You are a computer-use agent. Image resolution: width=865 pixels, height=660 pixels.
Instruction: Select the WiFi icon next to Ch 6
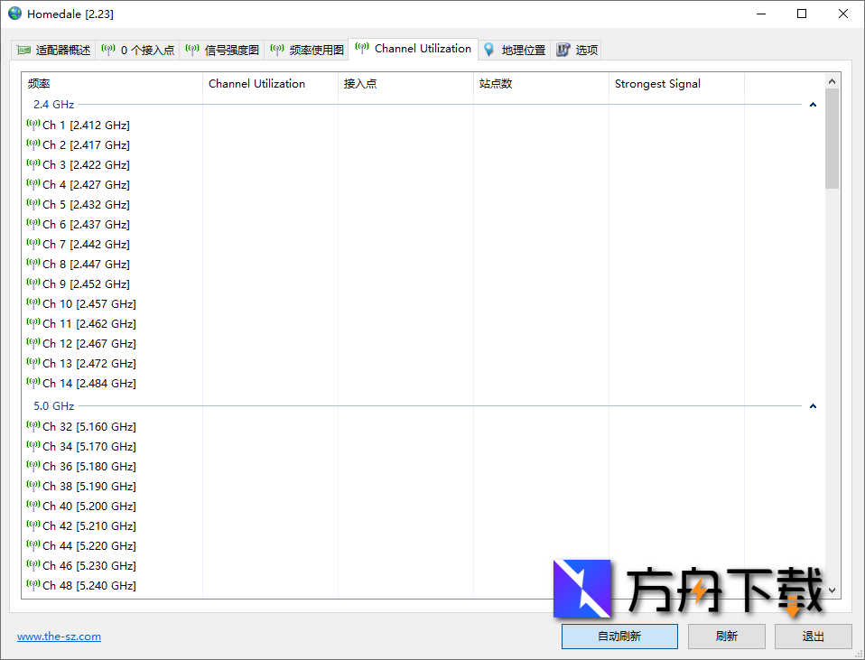tap(32, 224)
